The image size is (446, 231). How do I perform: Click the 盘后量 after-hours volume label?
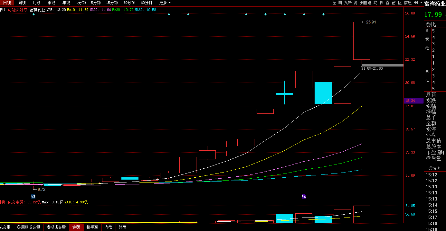(x=433, y=158)
